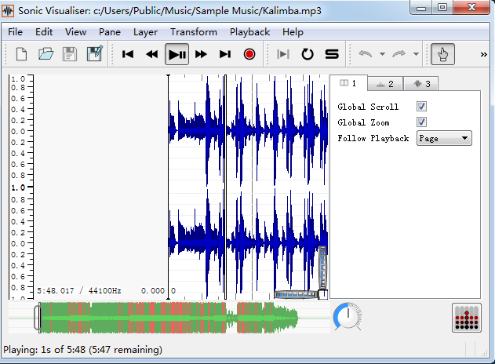Viewport: 495px width, 364px height.
Task: Click Save Session As icon with pencil
Action: [95, 53]
